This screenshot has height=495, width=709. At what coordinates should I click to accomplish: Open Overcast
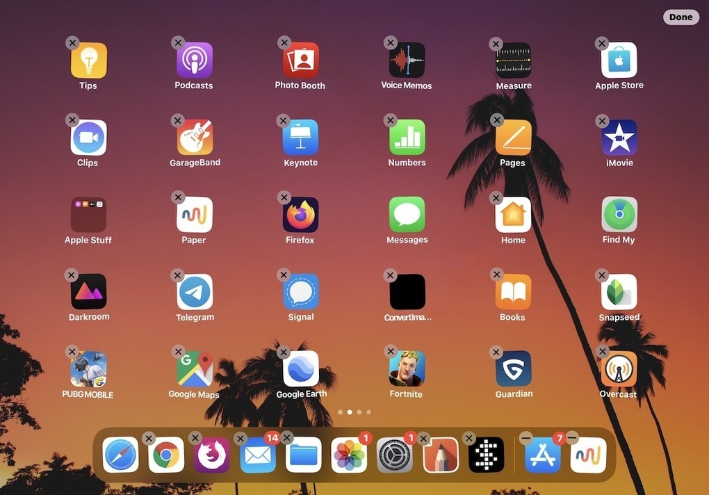(x=619, y=369)
